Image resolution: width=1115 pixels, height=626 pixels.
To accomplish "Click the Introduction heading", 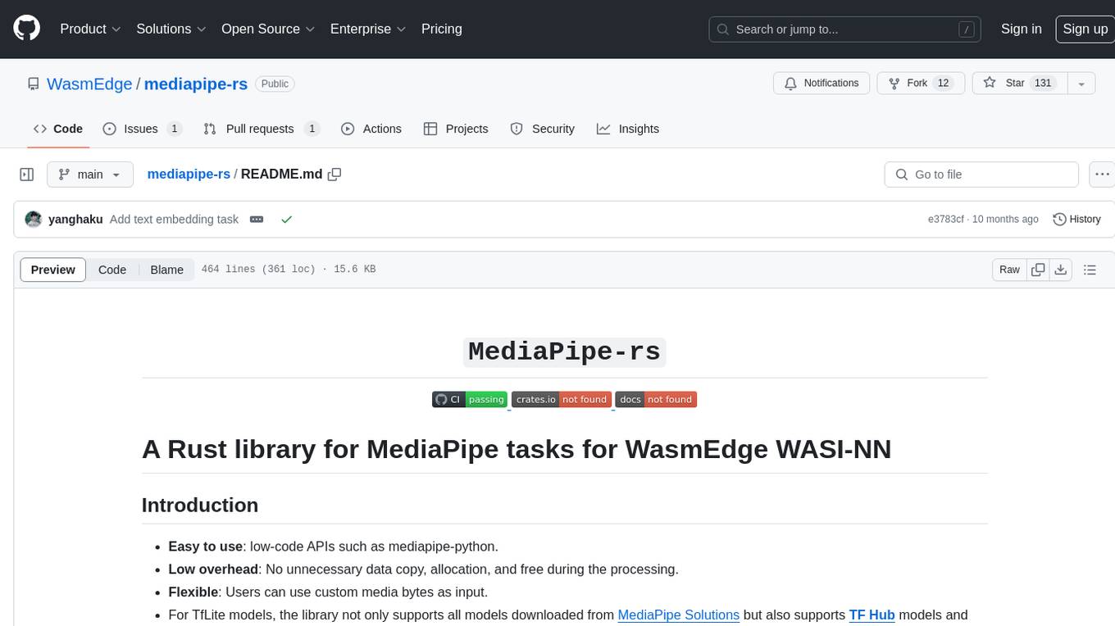I will click(200, 505).
